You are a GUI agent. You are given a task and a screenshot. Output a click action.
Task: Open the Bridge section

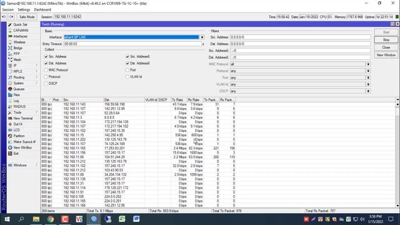pyautogui.click(x=17, y=48)
